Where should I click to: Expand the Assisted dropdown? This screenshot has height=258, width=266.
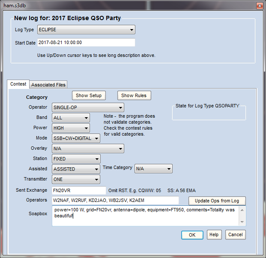[x=76, y=169]
